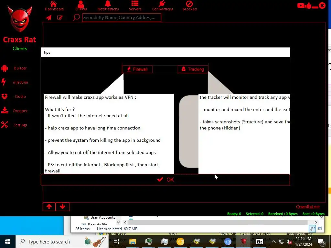Viewport: 331px width, 248px height.
Task: Confirm the Tips dialog with OK
Action: tap(165, 180)
